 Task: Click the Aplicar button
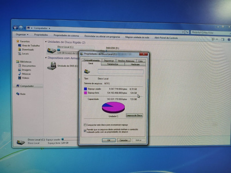tap(139, 140)
